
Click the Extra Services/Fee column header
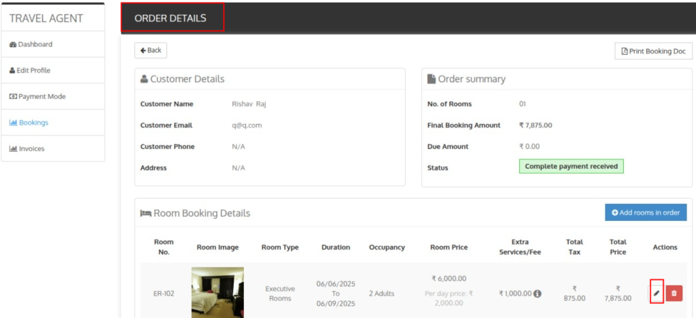520,247
